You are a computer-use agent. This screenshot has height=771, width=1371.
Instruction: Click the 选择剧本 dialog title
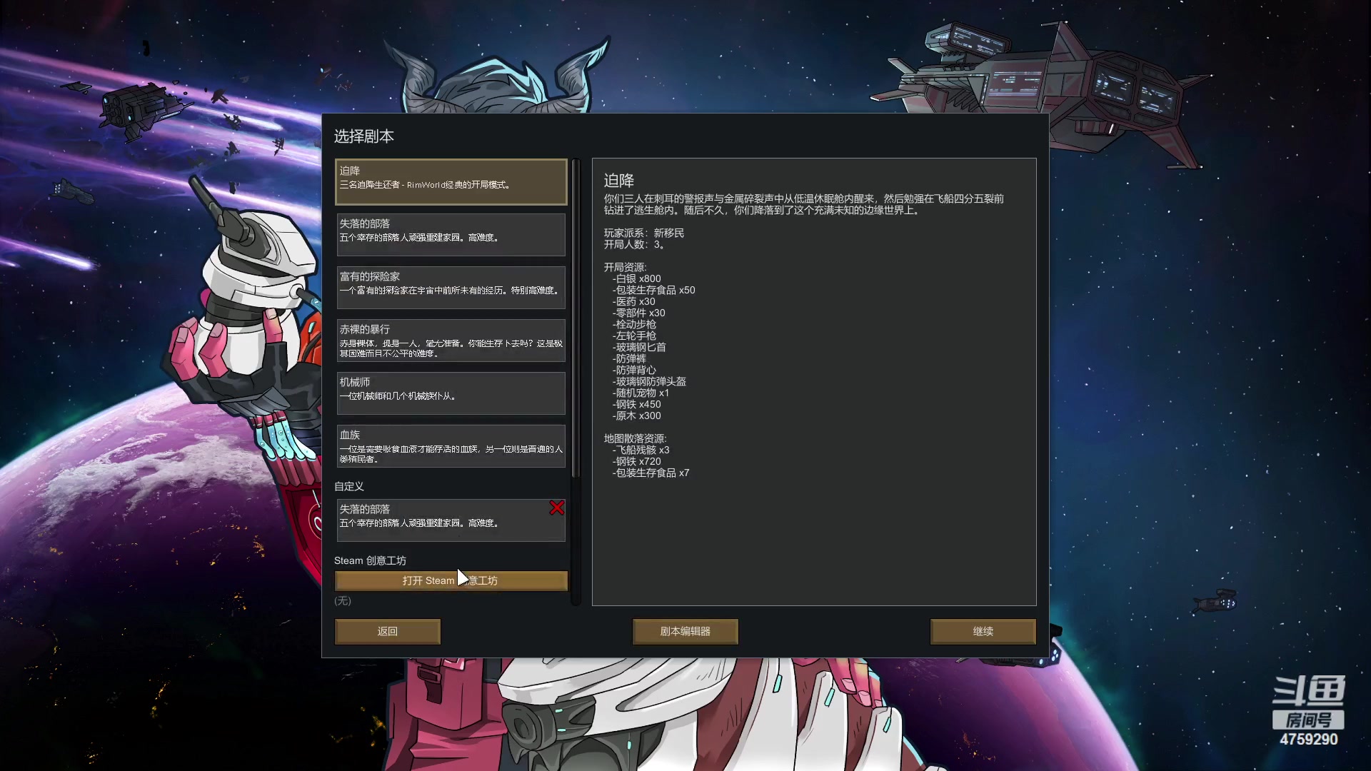364,136
